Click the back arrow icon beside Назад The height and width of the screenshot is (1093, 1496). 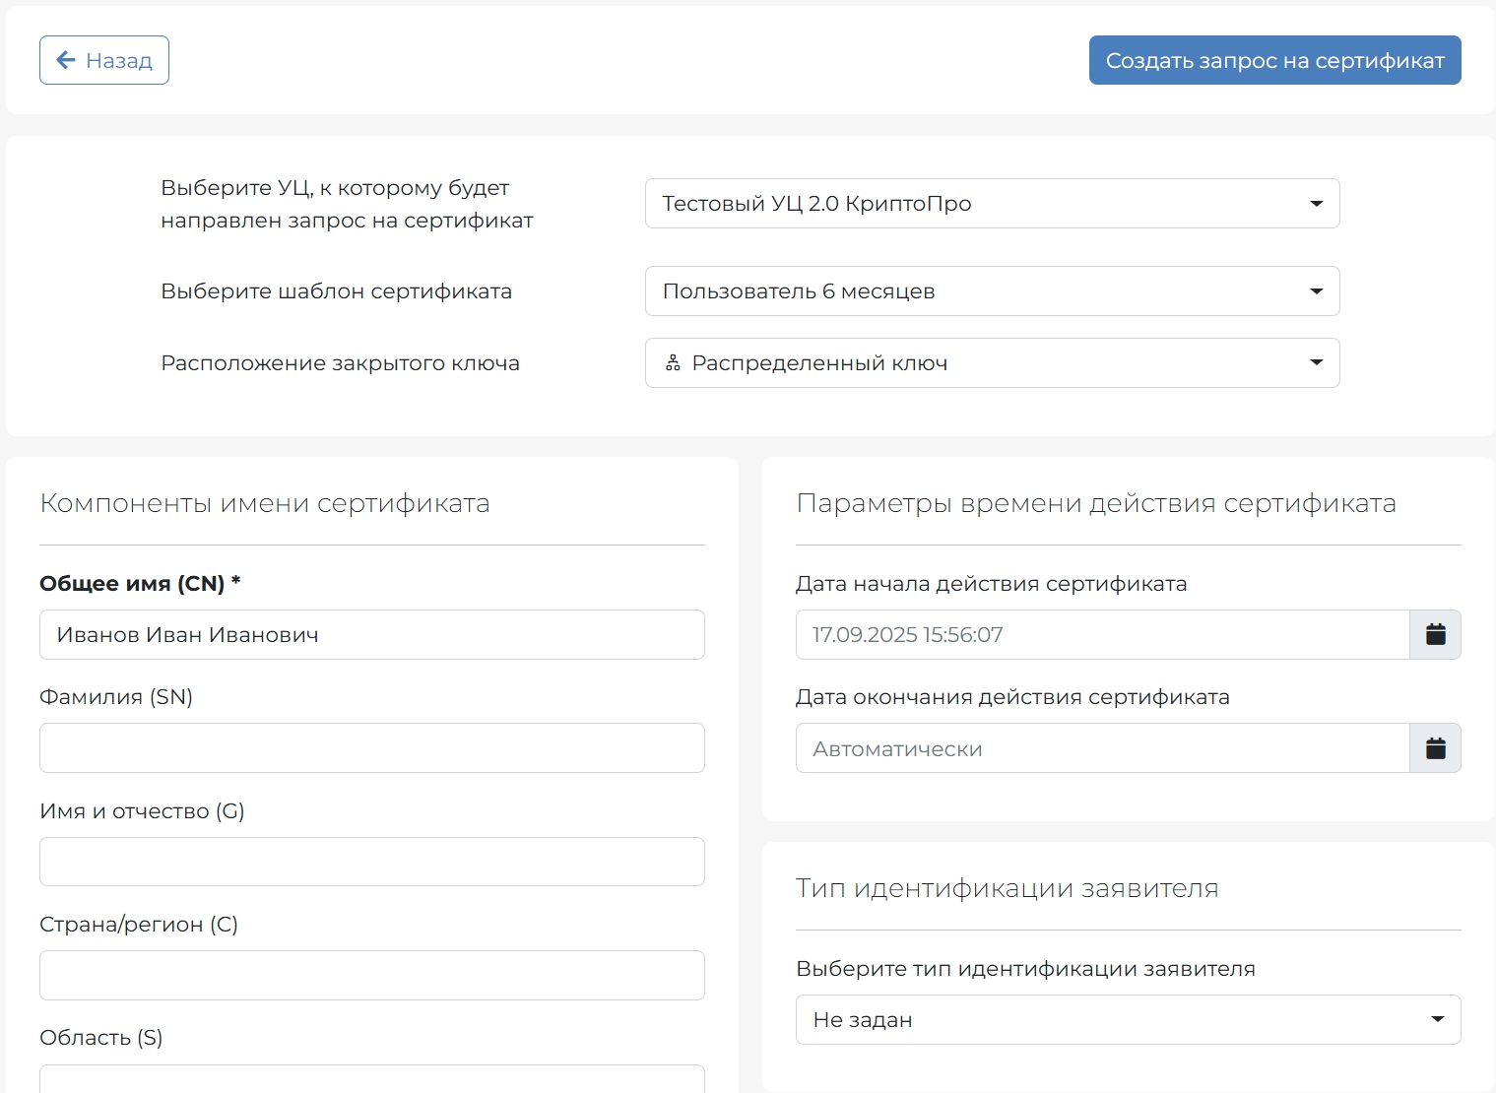tap(66, 60)
